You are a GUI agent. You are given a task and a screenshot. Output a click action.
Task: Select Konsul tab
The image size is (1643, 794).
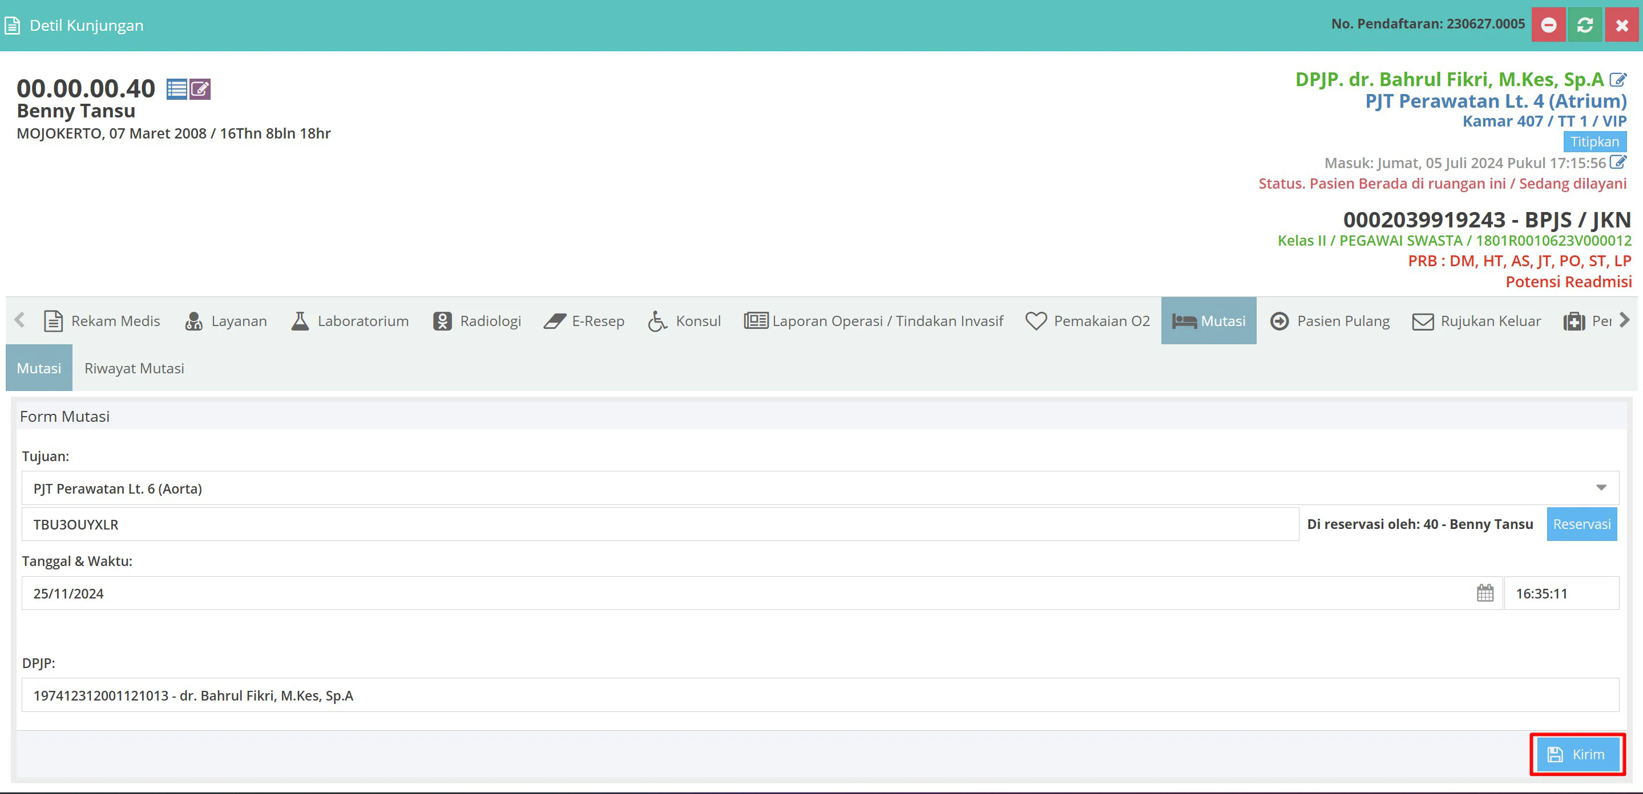[684, 320]
